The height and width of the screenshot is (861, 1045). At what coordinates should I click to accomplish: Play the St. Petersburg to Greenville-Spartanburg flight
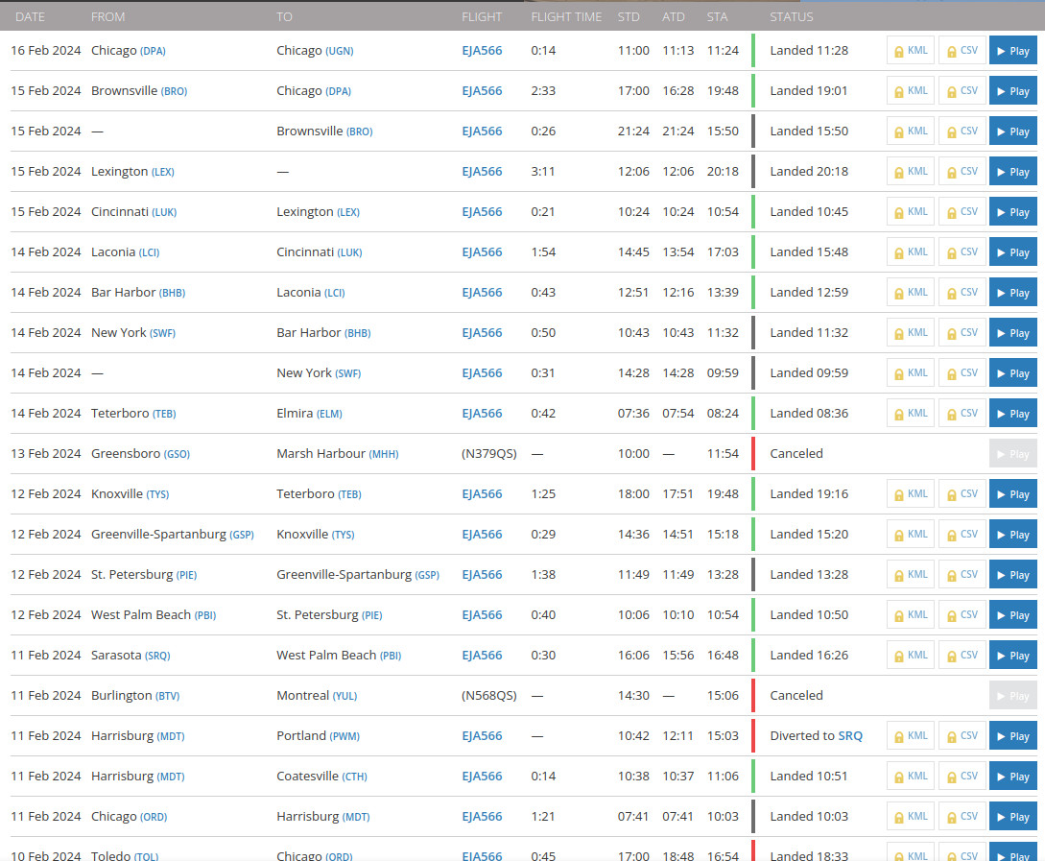pyautogui.click(x=1012, y=575)
